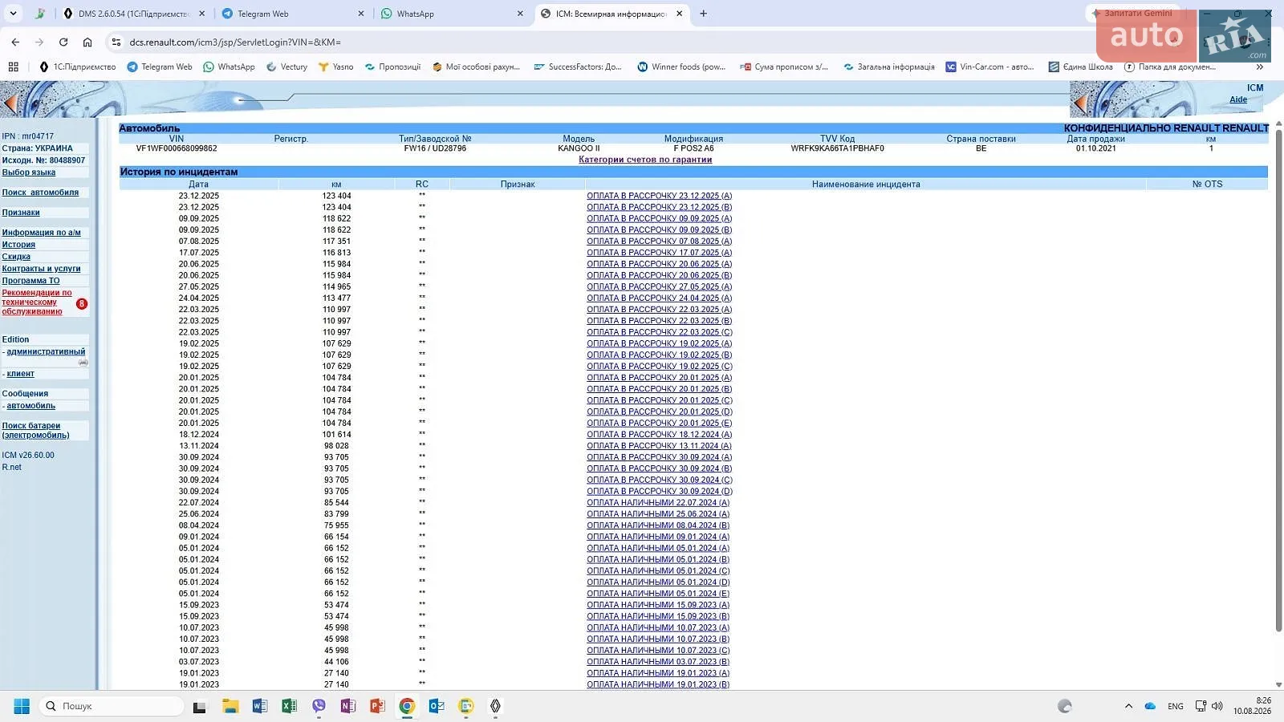This screenshot has height=722, width=1284.
Task: Open incident ОПЛАТА В РАССРОЧКУ 23.12.2025 (A)
Action: [x=659, y=196]
